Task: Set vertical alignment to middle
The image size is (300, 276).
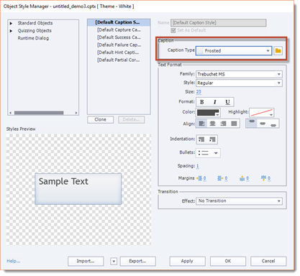Action: pyautogui.click(x=263, y=124)
